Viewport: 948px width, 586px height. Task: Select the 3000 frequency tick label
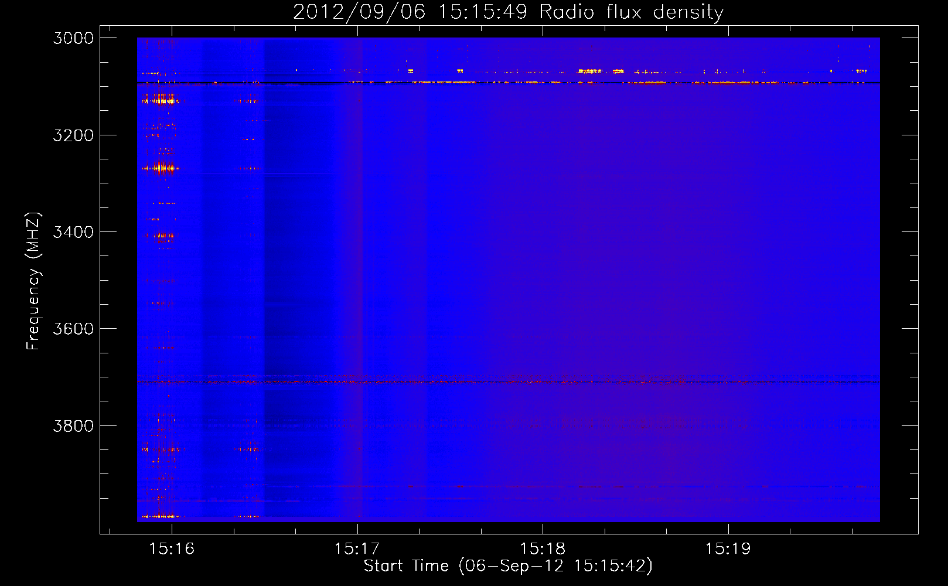click(73, 38)
